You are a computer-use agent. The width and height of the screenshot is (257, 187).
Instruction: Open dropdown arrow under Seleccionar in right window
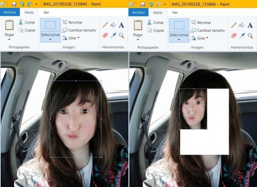pyautogui.click(x=179, y=40)
